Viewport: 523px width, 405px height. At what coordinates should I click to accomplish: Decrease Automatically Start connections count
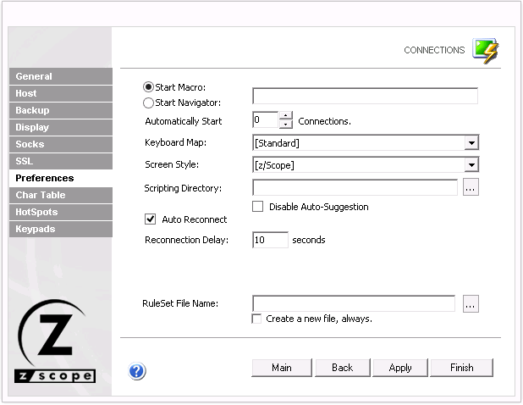[286, 125]
